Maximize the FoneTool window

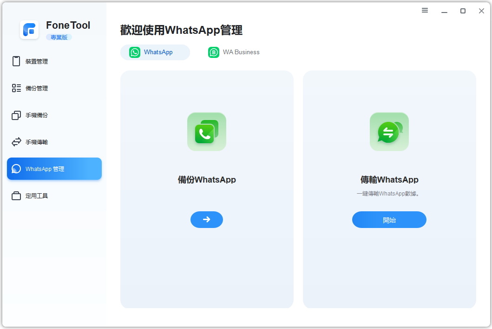click(463, 11)
